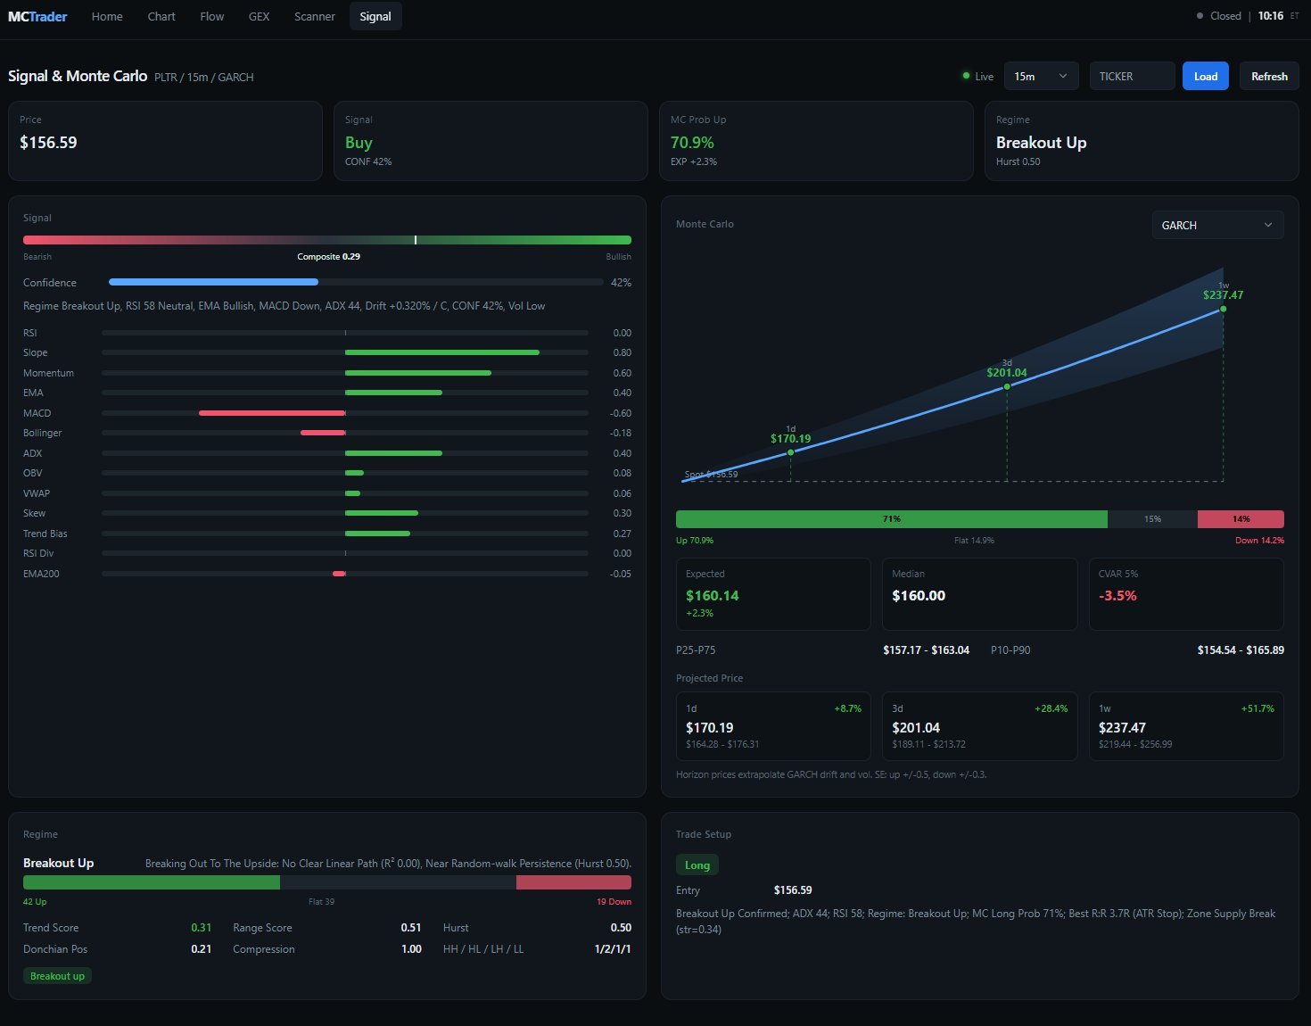1311x1026 pixels.
Task: Click the Median $160.00 value
Action: [x=919, y=595]
